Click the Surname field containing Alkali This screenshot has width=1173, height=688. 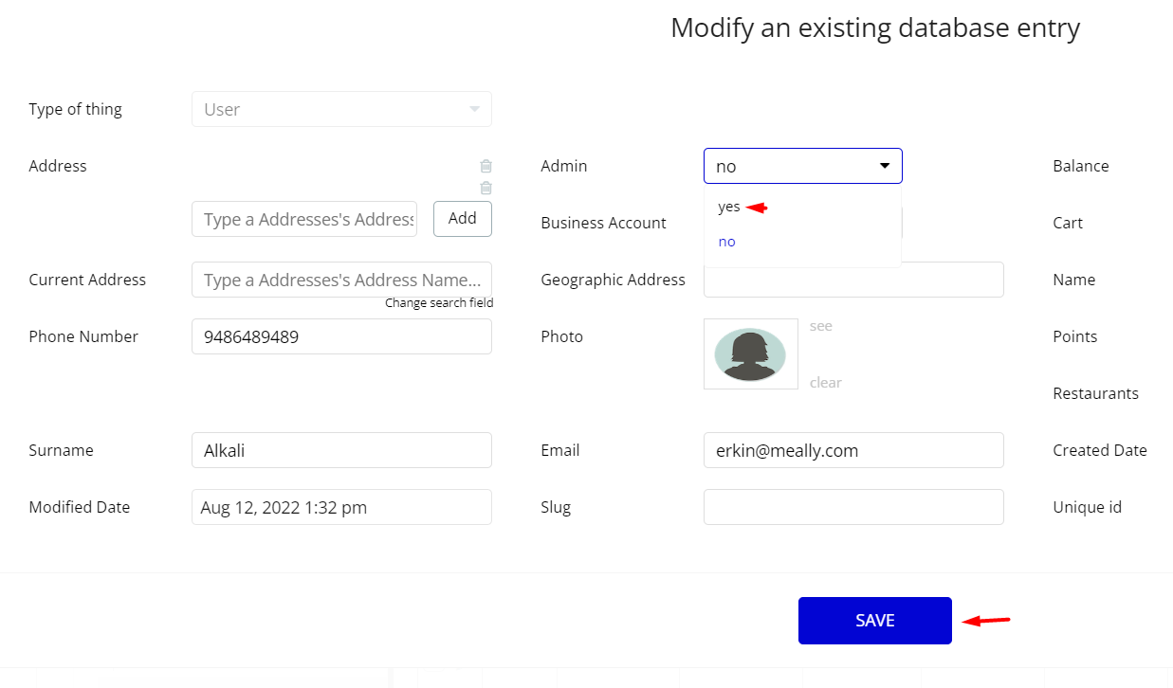(x=341, y=450)
